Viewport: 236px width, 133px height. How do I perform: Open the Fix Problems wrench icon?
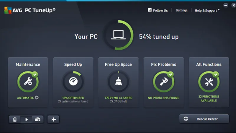coord(164,82)
